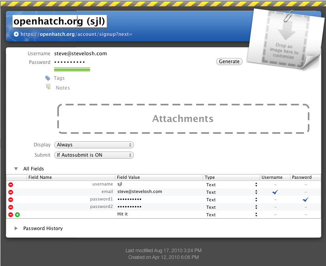326x266 pixels.
Task: Set password2 row as Username field
Action: click(x=275, y=207)
